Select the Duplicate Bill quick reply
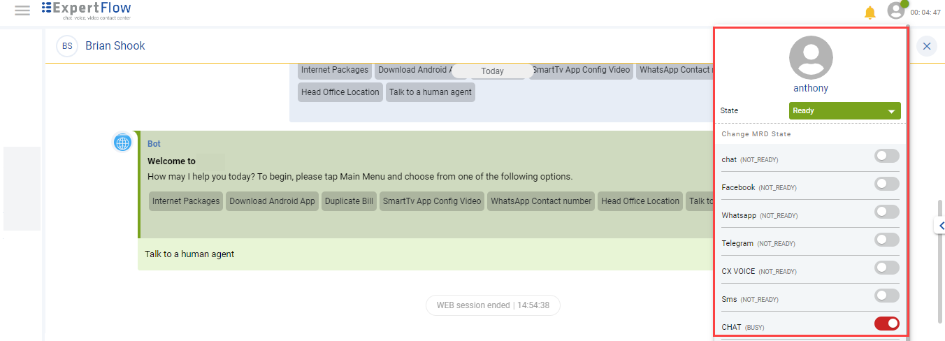The image size is (945, 341). tap(349, 201)
